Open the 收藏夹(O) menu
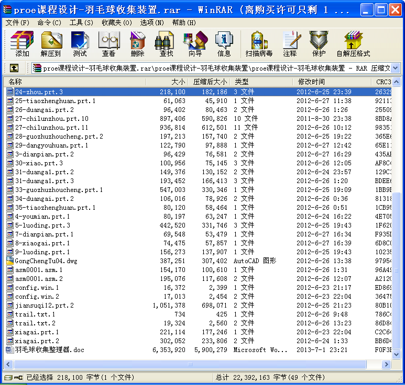 point(117,22)
